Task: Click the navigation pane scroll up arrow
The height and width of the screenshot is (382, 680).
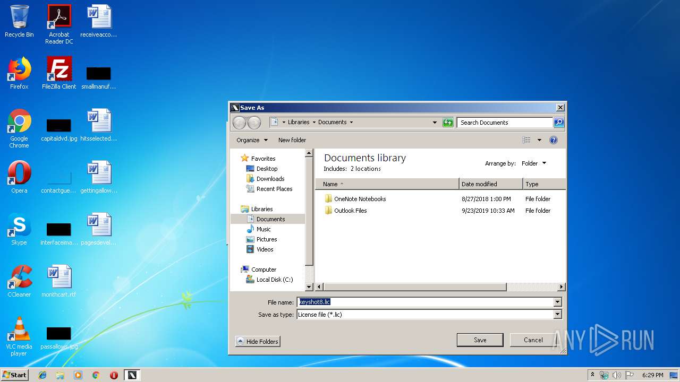Action: (309, 153)
